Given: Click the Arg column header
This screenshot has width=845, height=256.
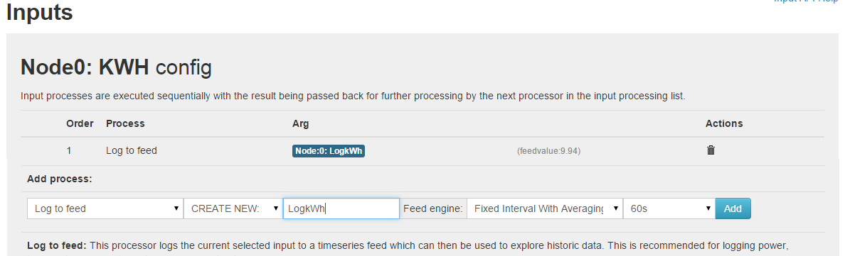Looking at the screenshot, I should (x=300, y=123).
